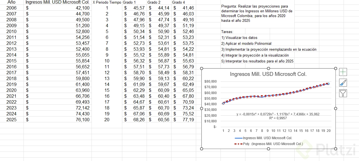This screenshot has width=359, height=161.
Task: Select Grado 4 value 41,46
Action: (x=184, y=8)
